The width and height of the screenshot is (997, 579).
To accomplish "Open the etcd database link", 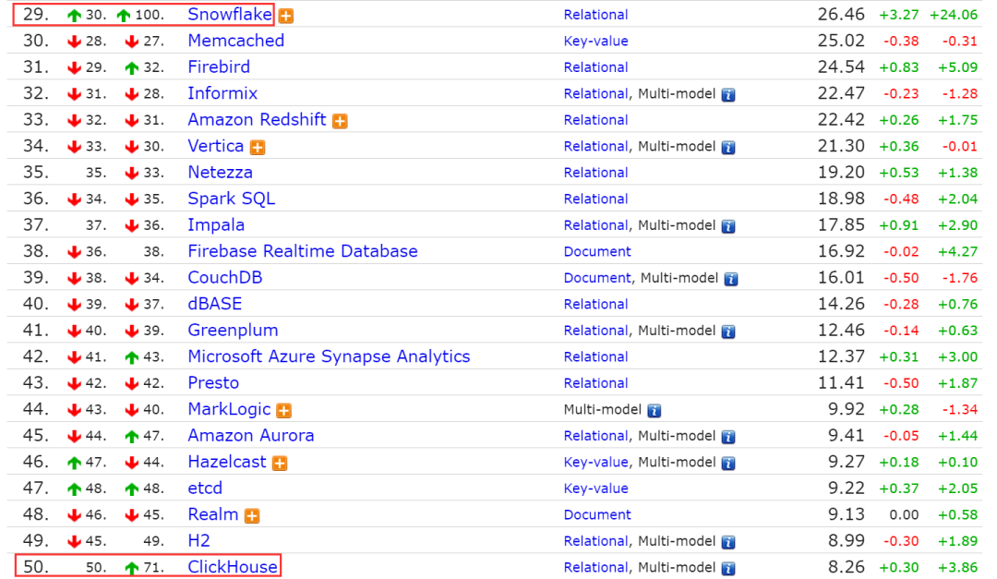I will [x=205, y=488].
